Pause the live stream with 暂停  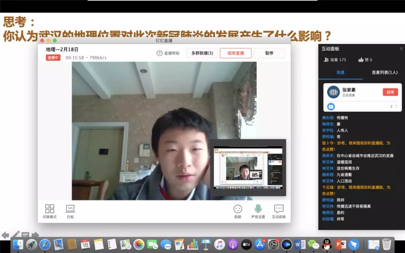pyautogui.click(x=269, y=53)
